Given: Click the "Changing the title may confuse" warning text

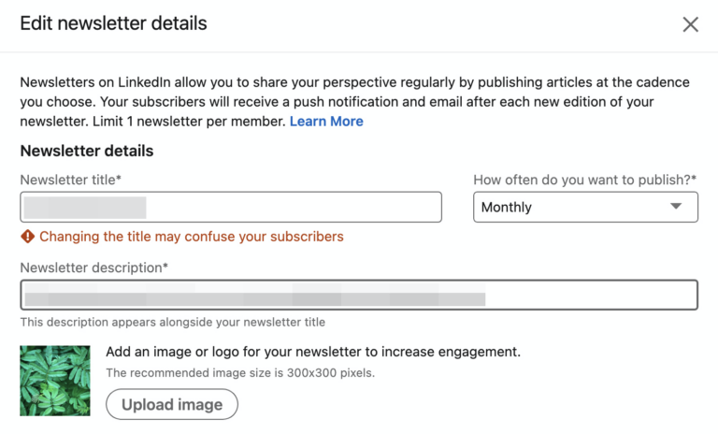Looking at the screenshot, I should point(192,237).
